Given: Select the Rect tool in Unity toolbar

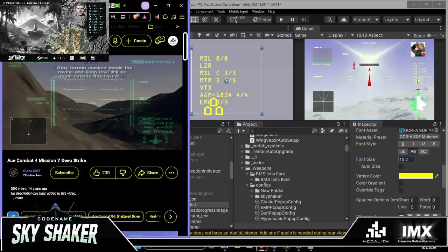Looking at the screenshot, I should [x=194, y=20].
